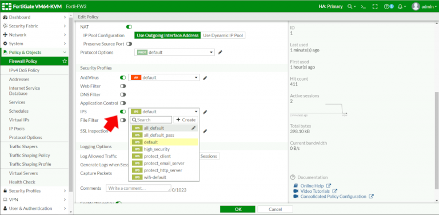Edit the IPS profile pencil icon
This screenshot has width=439, height=215.
pyautogui.click(x=205, y=112)
